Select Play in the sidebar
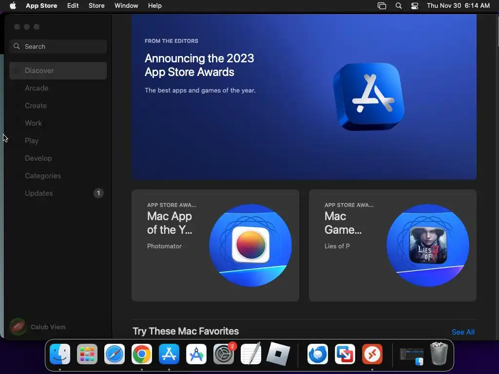 tap(58, 141)
